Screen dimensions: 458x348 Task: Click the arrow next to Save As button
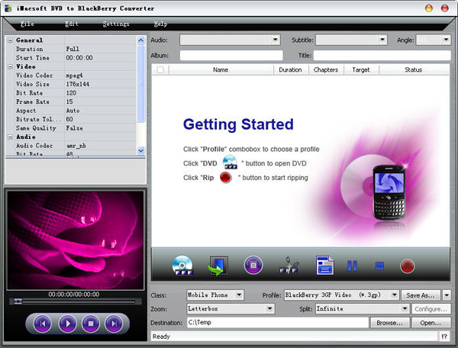(x=447, y=295)
